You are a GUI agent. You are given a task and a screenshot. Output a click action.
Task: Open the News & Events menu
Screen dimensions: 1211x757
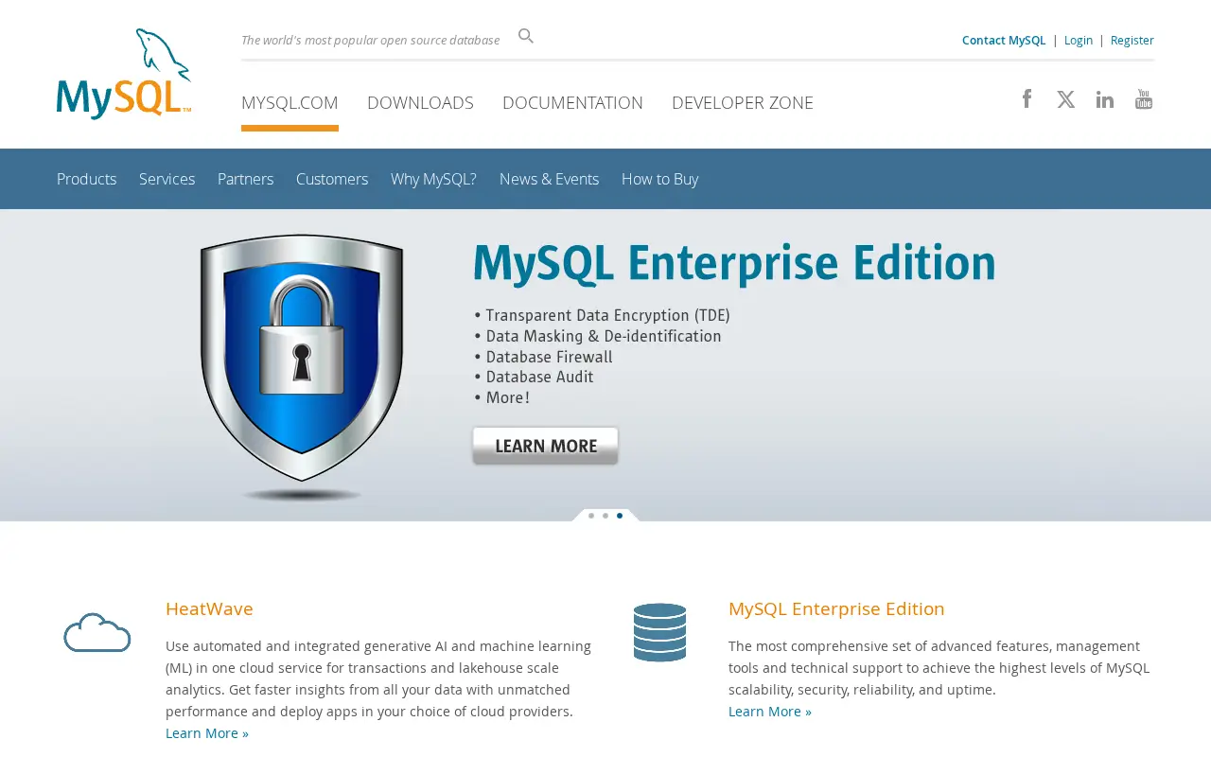click(x=549, y=179)
